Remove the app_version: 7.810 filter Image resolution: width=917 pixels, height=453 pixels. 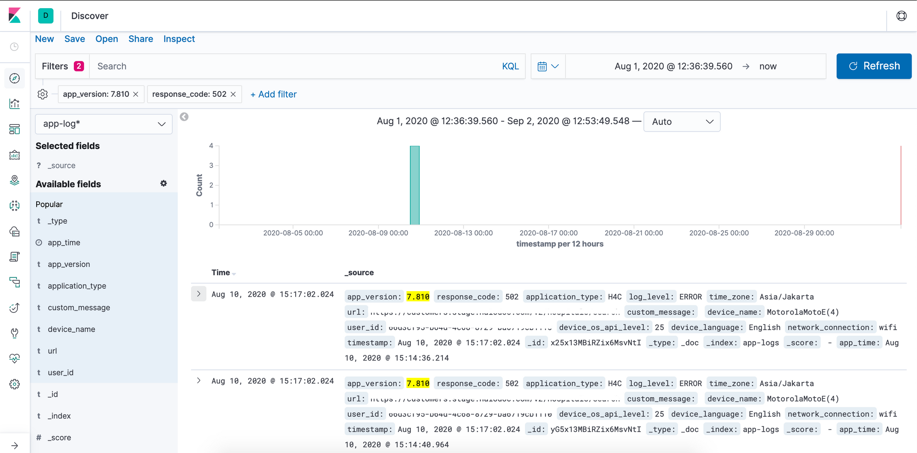pyautogui.click(x=136, y=94)
